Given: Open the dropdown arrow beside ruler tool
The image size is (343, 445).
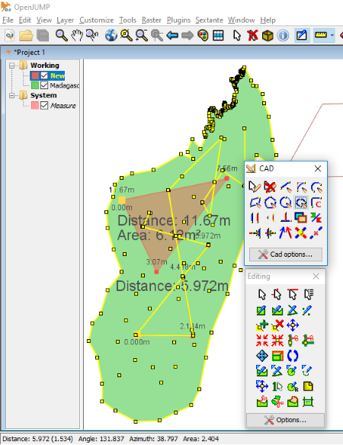Looking at the screenshot, I should click(332, 36).
